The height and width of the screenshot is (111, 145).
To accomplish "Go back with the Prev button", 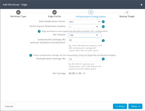I will 120,106.
